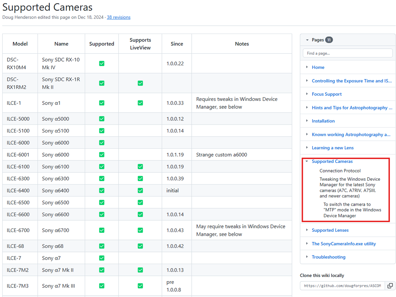Click the green check for ILCE-1 Supported
This screenshot has height=297, width=396.
pyautogui.click(x=102, y=103)
